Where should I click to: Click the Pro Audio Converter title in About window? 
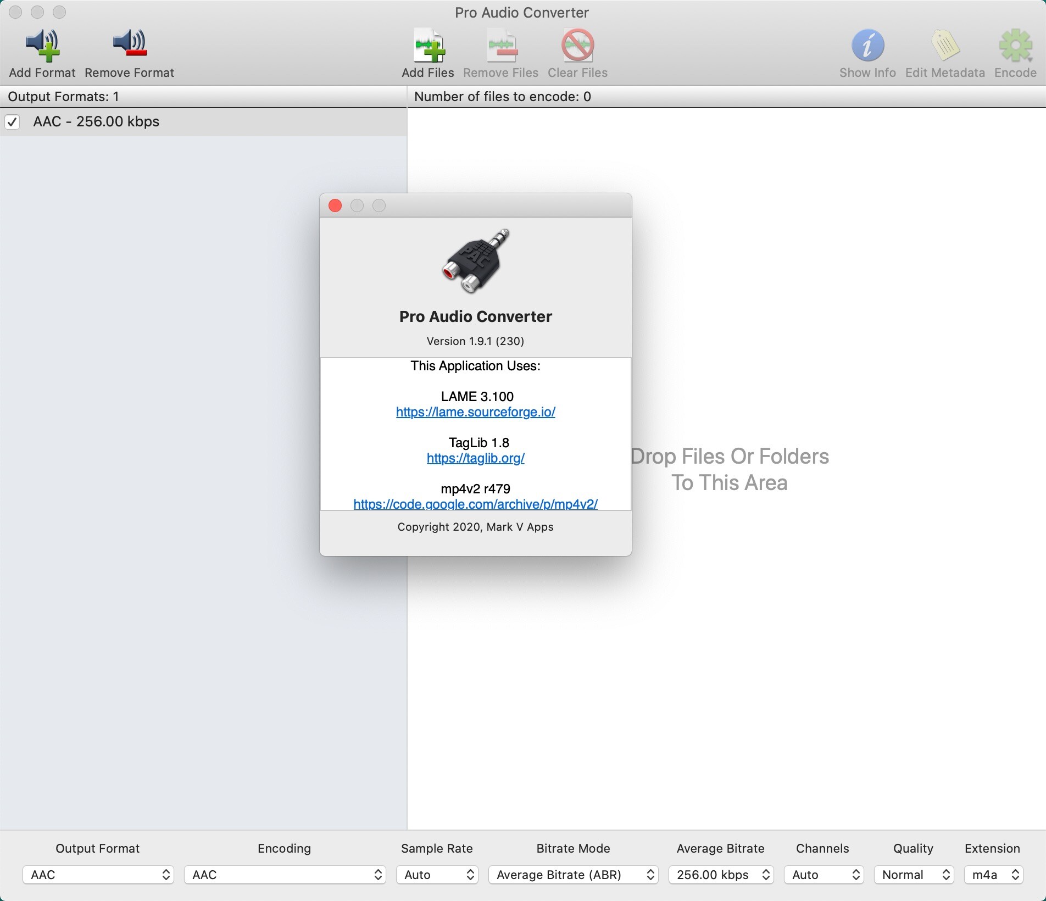pos(476,316)
